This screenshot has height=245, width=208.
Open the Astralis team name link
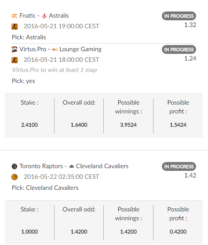tap(59, 15)
